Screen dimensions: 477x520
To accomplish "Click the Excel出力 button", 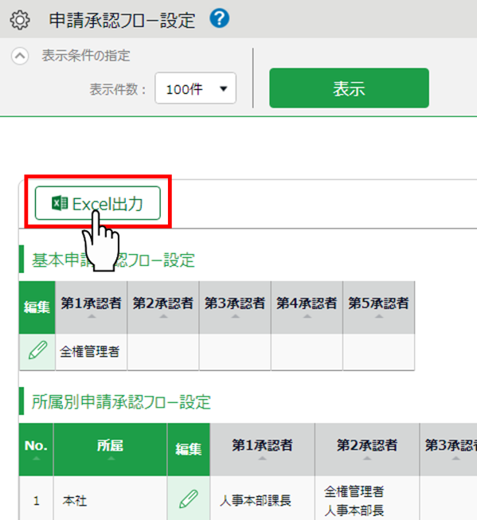I will [98, 203].
